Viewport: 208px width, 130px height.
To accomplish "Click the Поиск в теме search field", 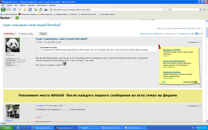I will [x=28, y=34].
